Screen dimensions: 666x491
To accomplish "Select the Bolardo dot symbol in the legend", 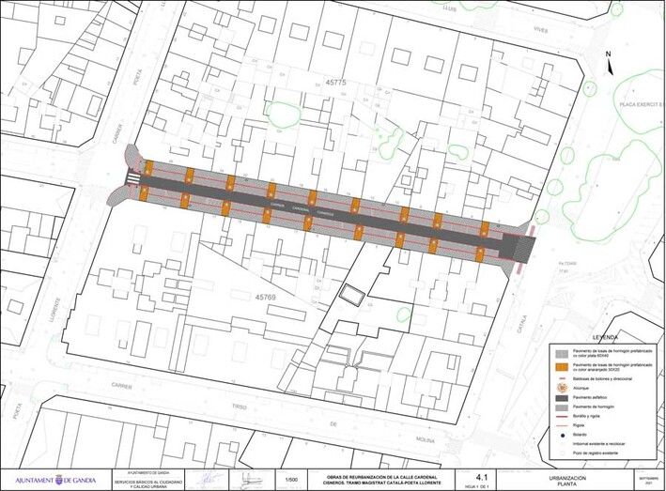I will (x=562, y=435).
